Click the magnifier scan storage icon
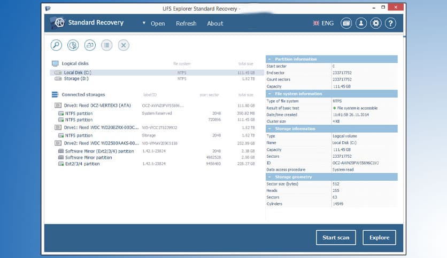447x258 pixels. coord(56,45)
